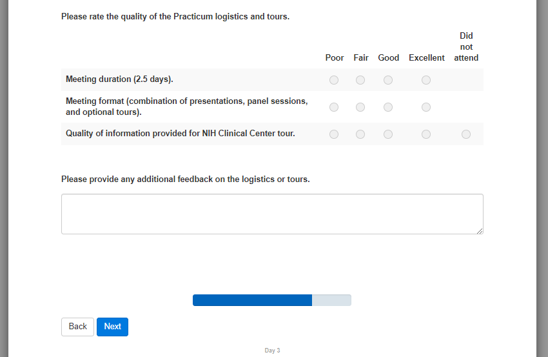Viewport: 548px width, 357px height.
Task: Click the survey progress bar
Action: pos(271,300)
